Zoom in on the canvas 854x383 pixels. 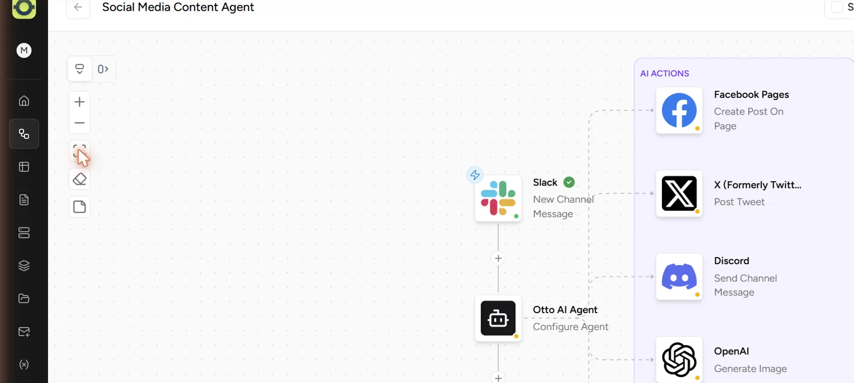tap(80, 102)
